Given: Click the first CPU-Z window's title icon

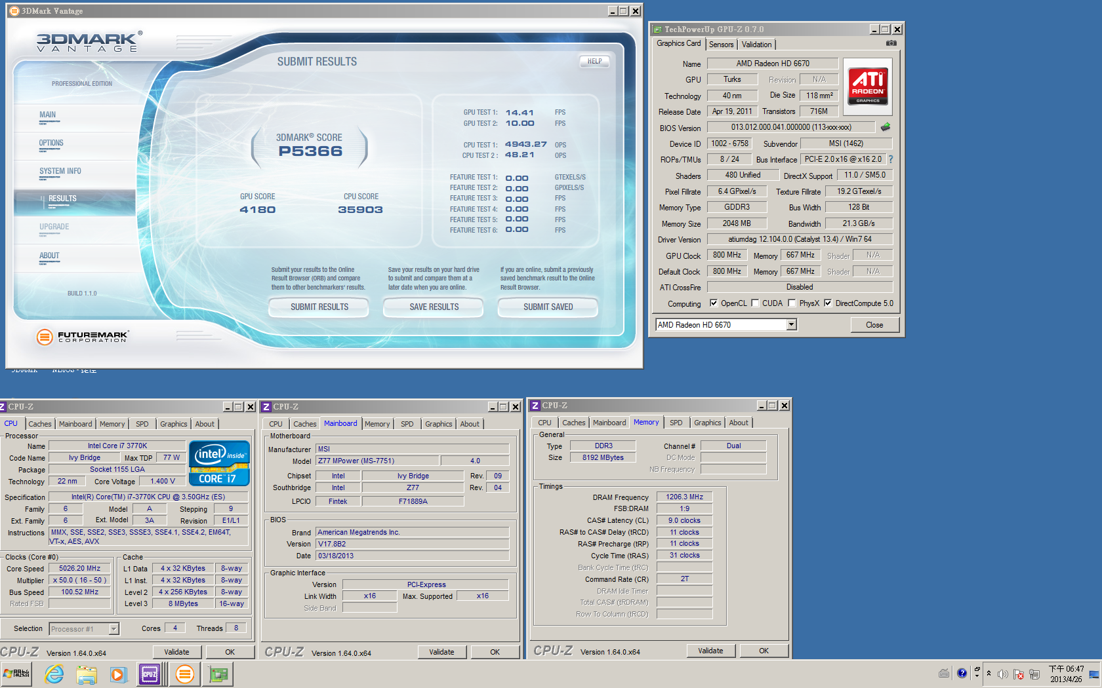Looking at the screenshot, I should (x=3, y=407).
